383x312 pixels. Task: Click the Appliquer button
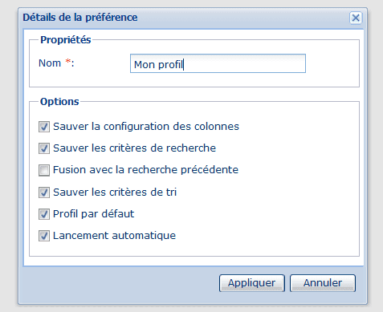click(x=252, y=283)
